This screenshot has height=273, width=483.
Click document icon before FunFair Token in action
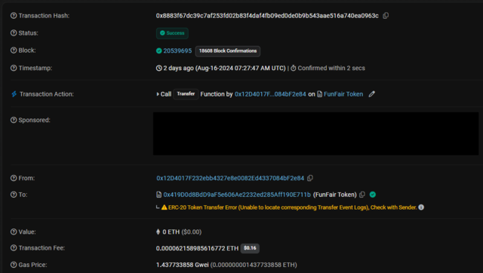click(320, 94)
